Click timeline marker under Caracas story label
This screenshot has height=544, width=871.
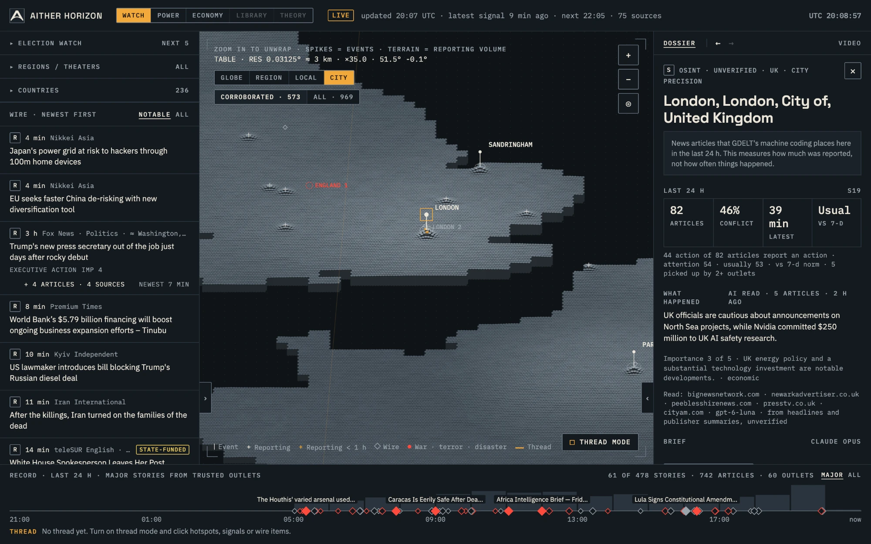435,511
